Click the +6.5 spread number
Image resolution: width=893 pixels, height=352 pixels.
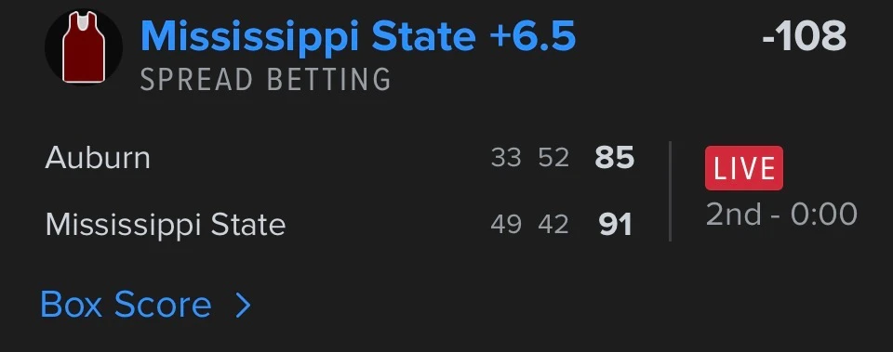point(532,36)
